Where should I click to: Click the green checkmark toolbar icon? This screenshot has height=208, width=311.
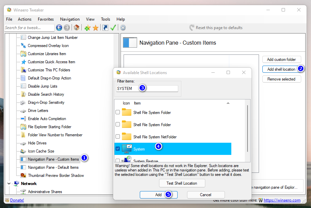(113, 28)
